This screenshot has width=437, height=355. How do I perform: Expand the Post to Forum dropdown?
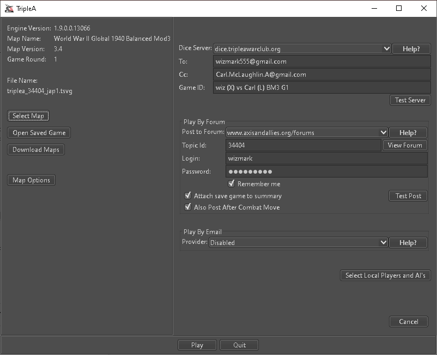(x=307, y=132)
